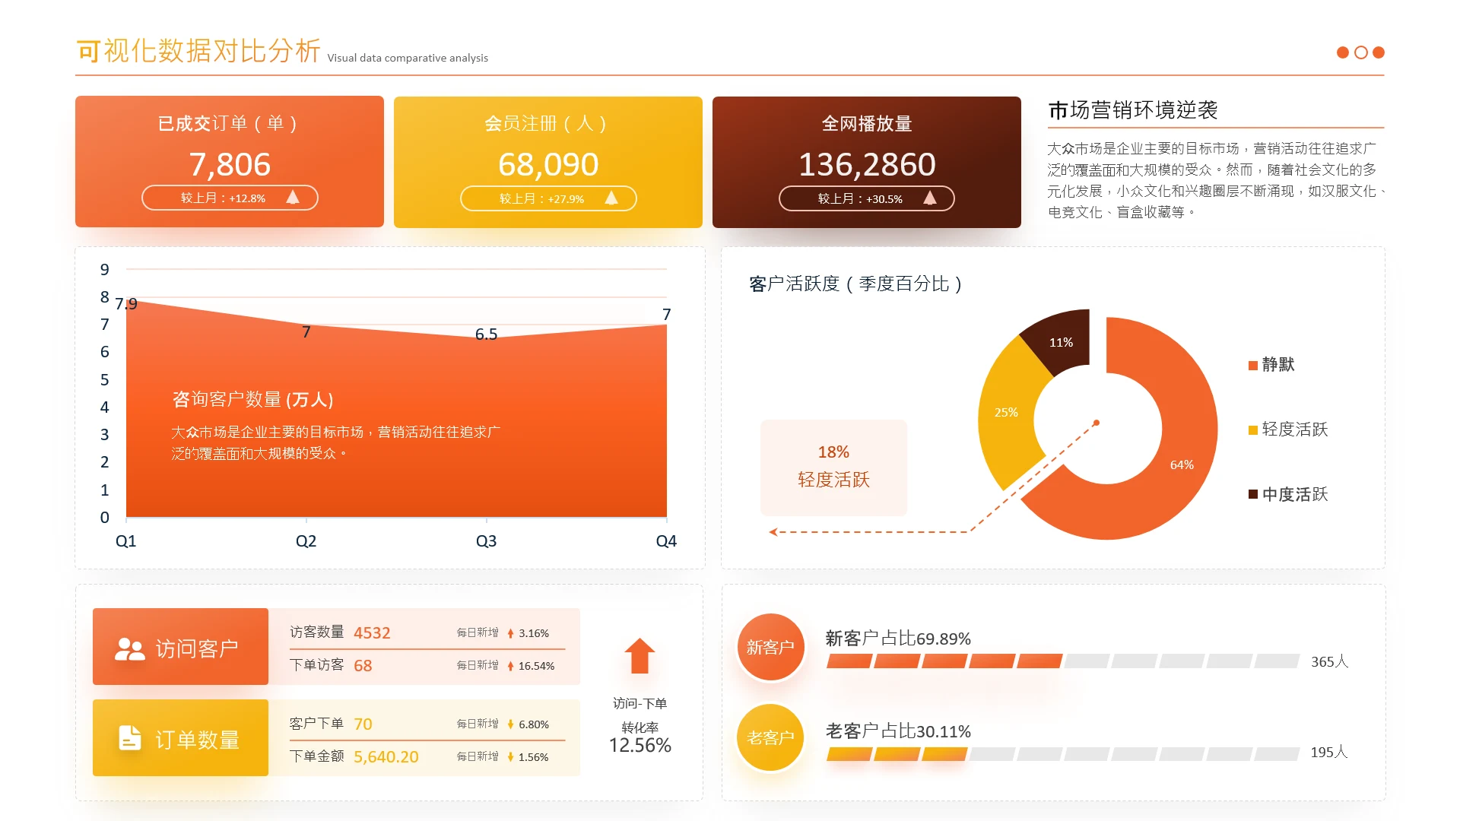Click the up triangle in 会员注册 card
Viewport: 1460px width, 821px height.
click(611, 198)
